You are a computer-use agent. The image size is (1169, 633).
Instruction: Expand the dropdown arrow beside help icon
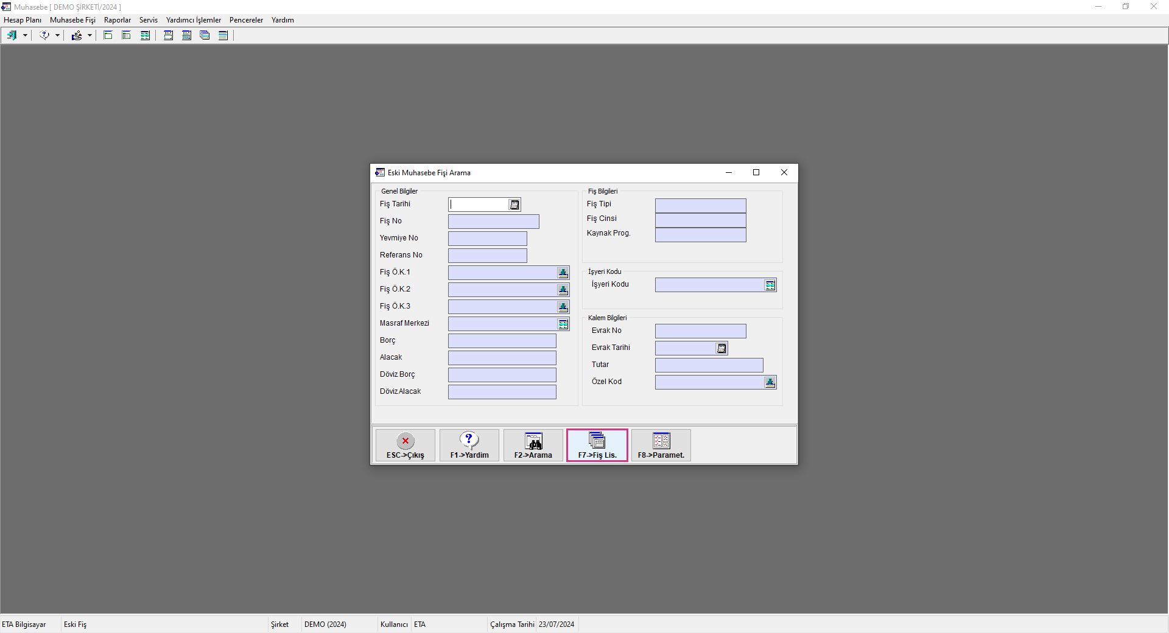tap(57, 35)
